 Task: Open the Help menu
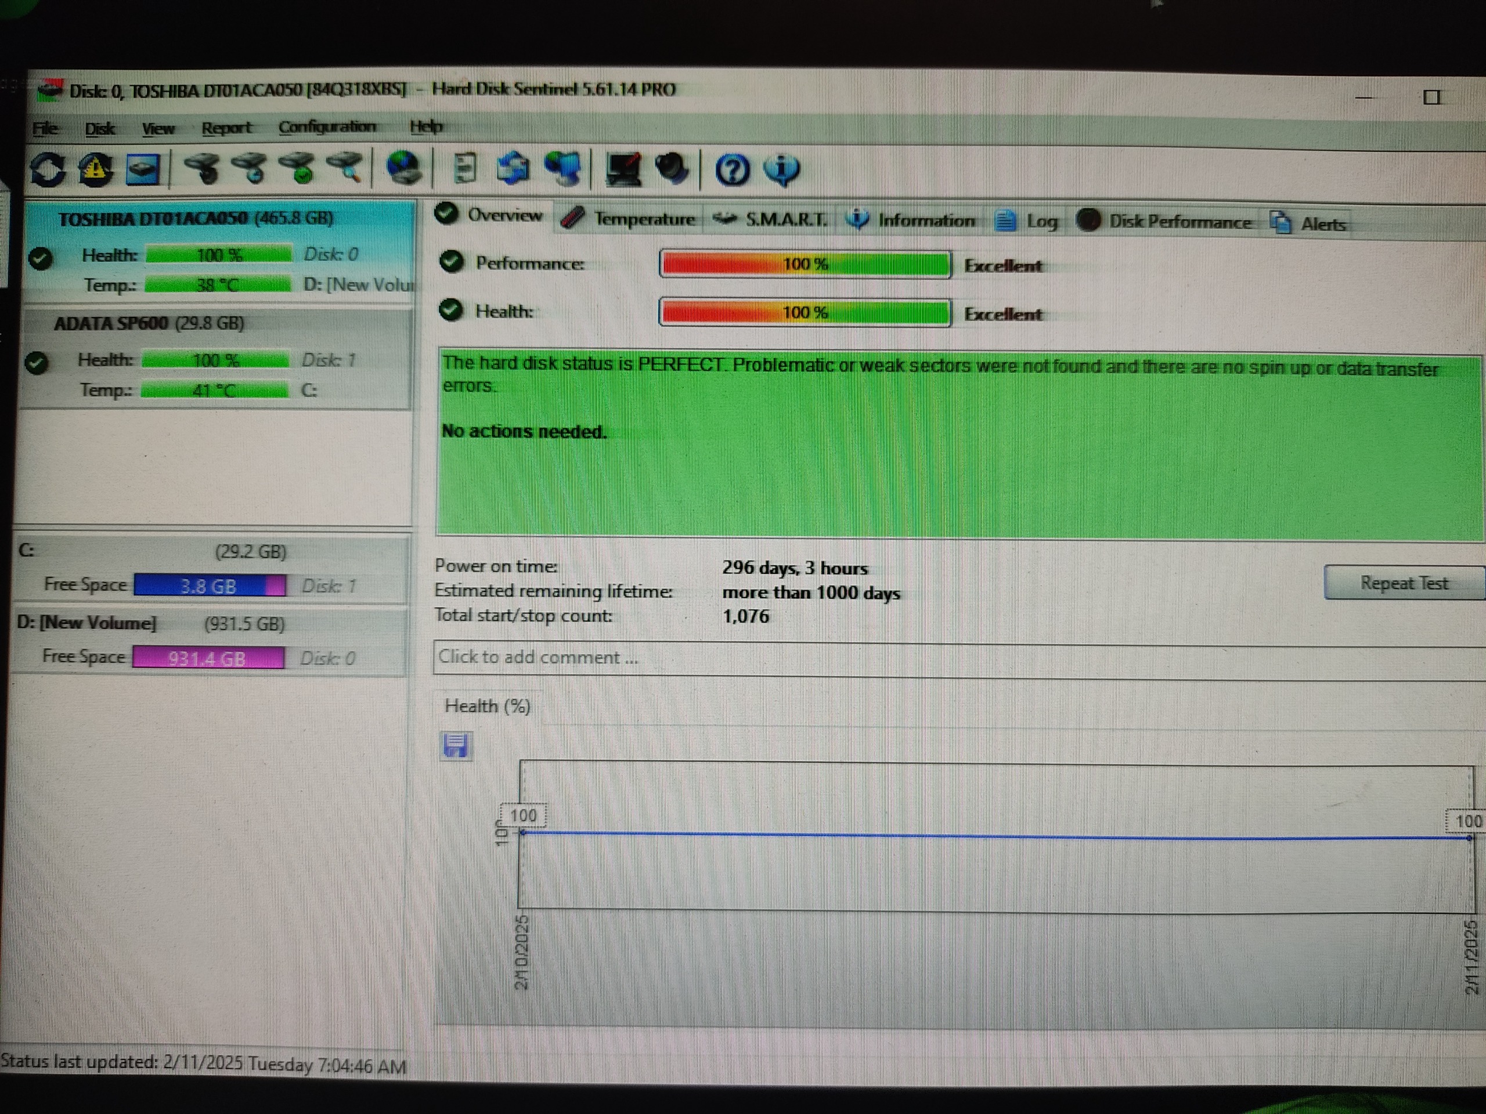pyautogui.click(x=426, y=126)
